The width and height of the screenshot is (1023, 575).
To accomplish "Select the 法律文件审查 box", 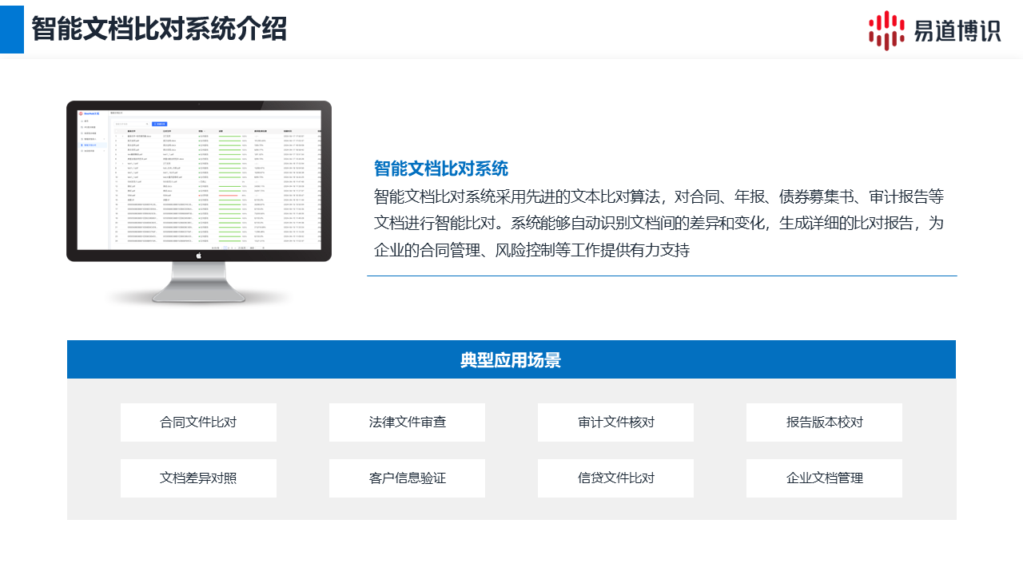I will coord(407,422).
